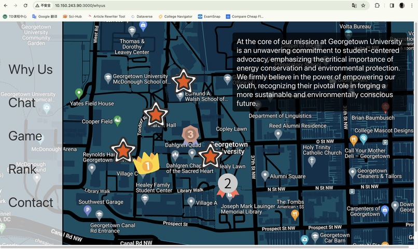Screen dimensions: 418x249
Task: Click the Cooper Field green marker
Action: pyautogui.click(x=118, y=121)
